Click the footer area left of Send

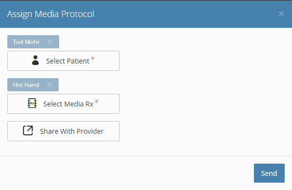point(126,173)
